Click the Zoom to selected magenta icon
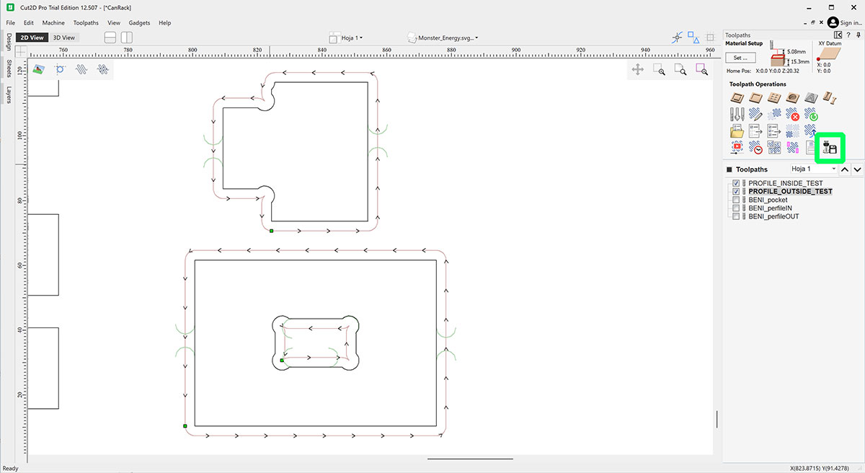The width and height of the screenshot is (865, 473). pos(701,69)
